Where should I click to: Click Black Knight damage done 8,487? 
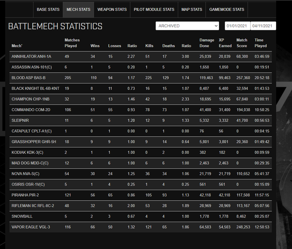pyautogui.click(x=204, y=88)
